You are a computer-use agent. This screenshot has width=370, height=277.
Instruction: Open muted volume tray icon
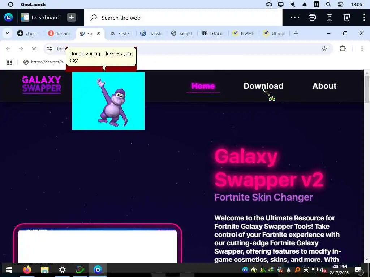pyautogui.click(x=323, y=270)
